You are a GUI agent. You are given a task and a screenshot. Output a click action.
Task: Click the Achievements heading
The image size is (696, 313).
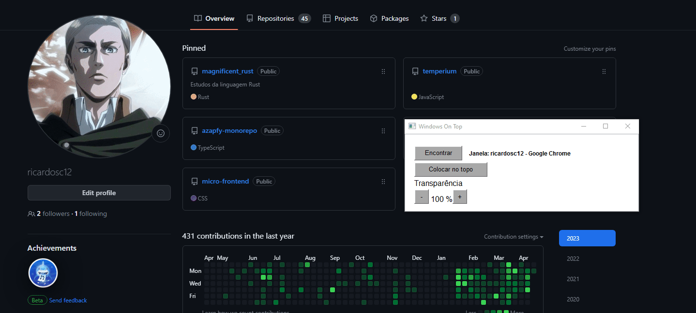point(52,248)
